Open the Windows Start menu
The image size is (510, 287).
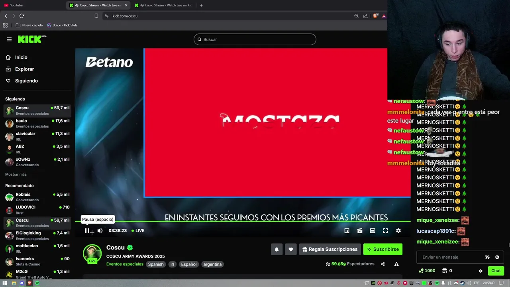point(5,283)
